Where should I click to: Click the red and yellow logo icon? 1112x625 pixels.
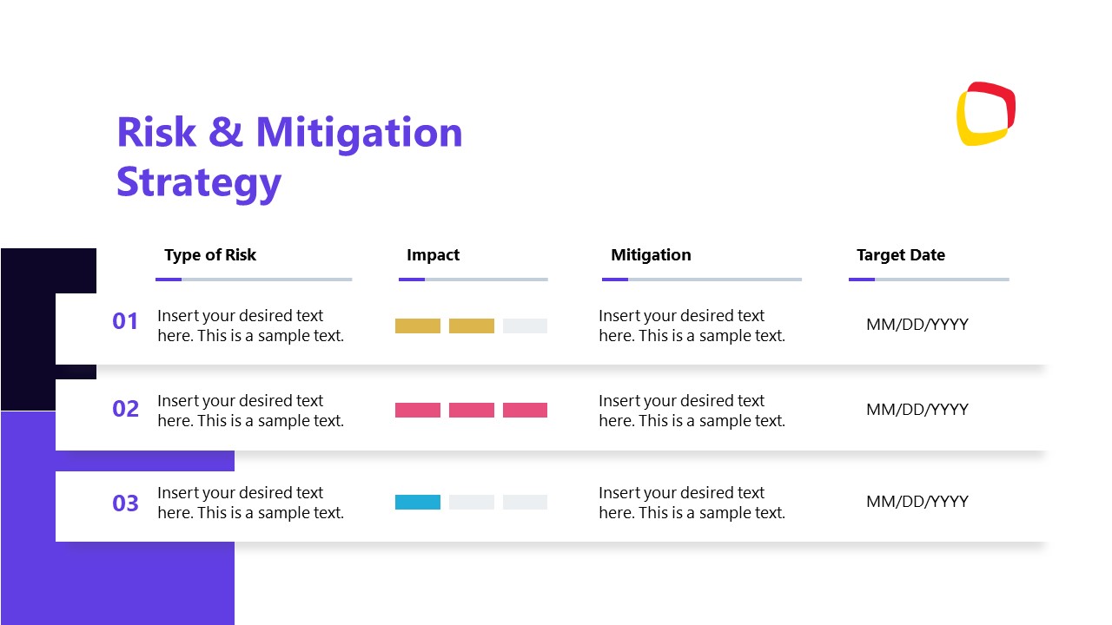(x=986, y=114)
